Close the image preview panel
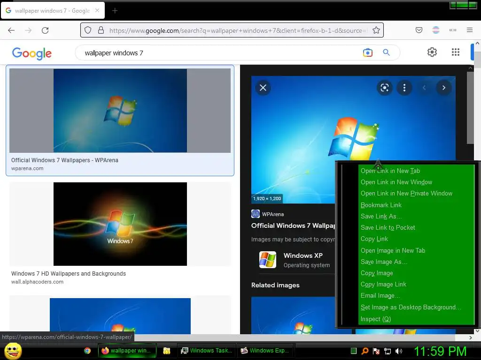This screenshot has height=360, width=481. click(263, 88)
